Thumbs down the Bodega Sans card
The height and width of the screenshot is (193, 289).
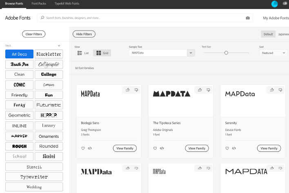coord(136,90)
